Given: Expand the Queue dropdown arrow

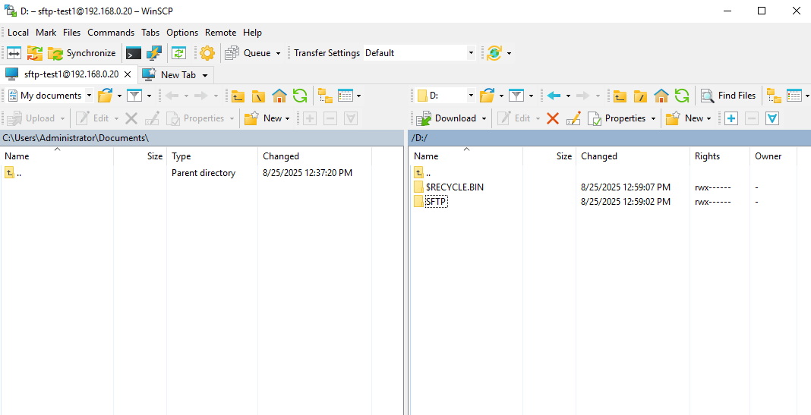Looking at the screenshot, I should pos(278,53).
